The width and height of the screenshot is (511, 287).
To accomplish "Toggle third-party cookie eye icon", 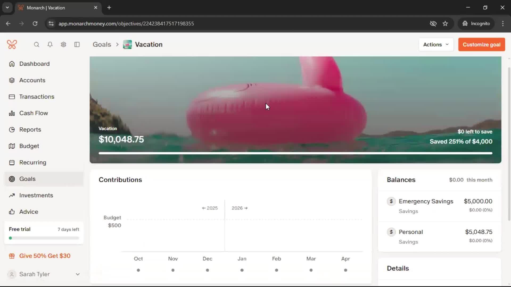I will [433, 24].
